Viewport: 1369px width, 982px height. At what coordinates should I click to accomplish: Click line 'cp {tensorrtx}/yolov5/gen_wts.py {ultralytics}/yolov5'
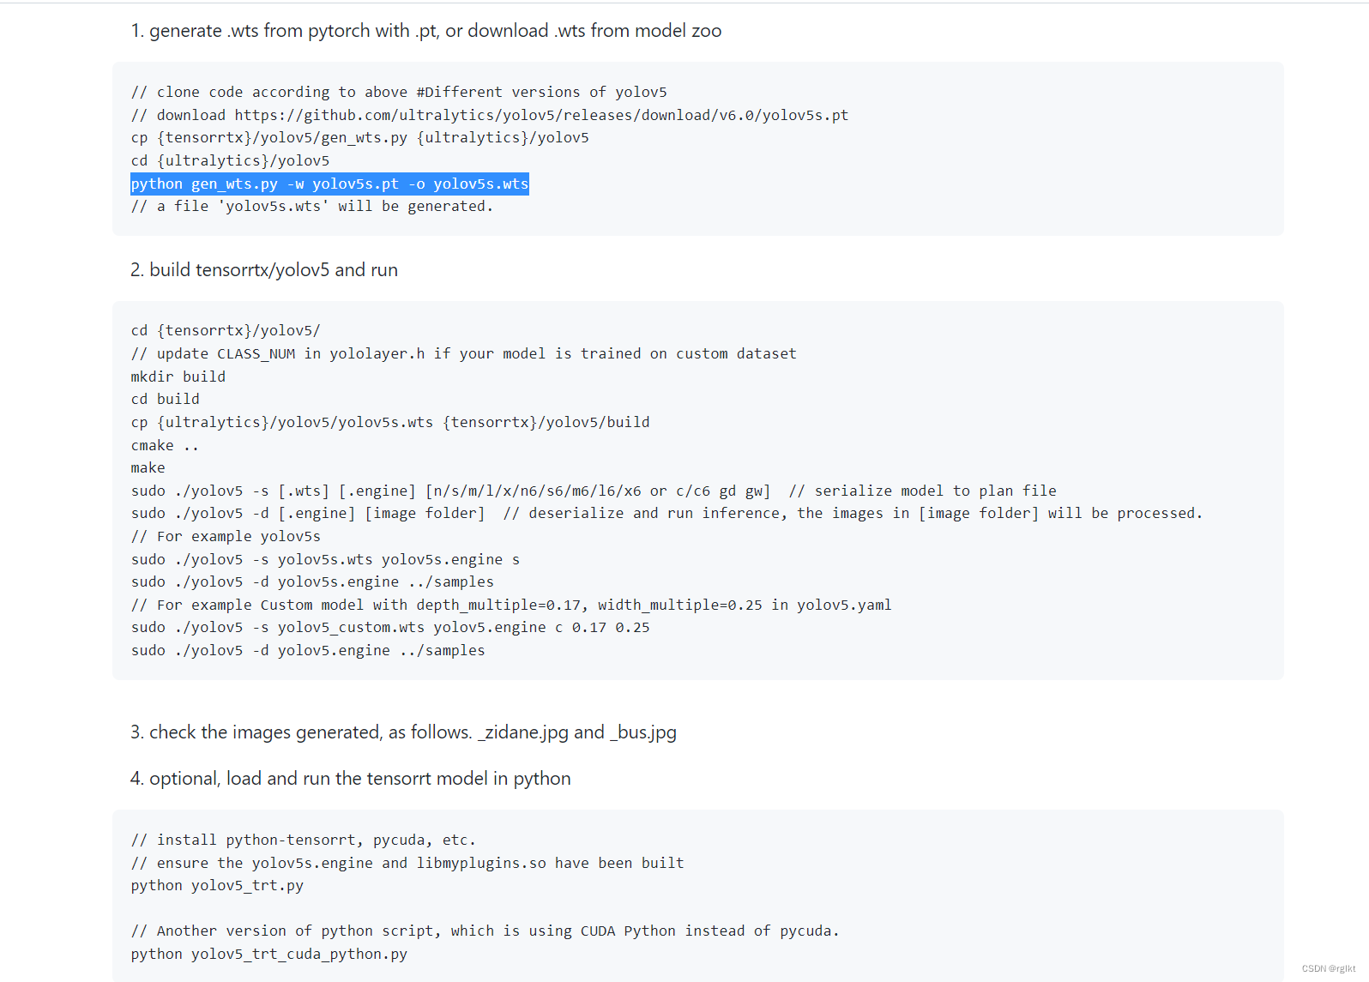(x=360, y=137)
